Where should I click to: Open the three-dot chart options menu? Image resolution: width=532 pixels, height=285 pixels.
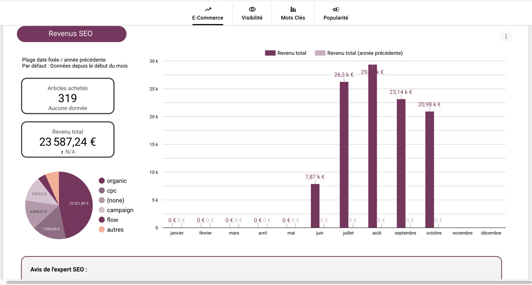(506, 37)
